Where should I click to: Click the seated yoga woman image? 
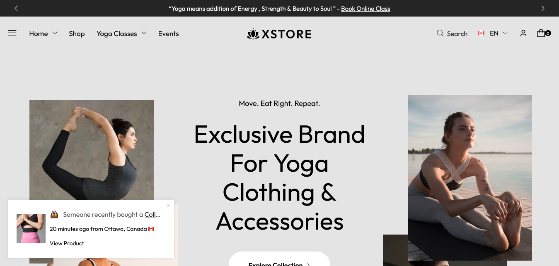pos(469,178)
